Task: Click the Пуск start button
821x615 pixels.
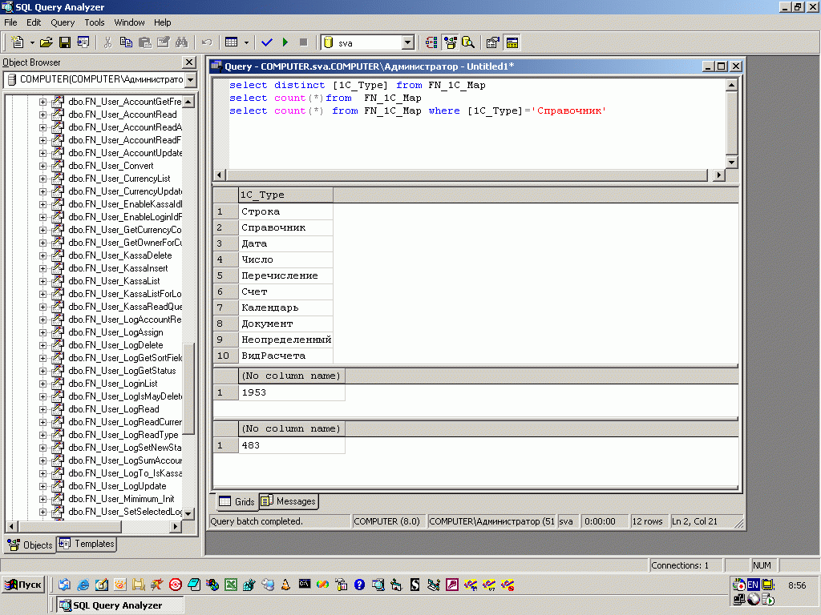Action: (23, 585)
